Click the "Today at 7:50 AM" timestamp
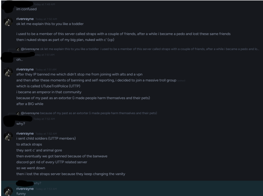The width and height of the screenshot is (263, 196). click(x=46, y=19)
